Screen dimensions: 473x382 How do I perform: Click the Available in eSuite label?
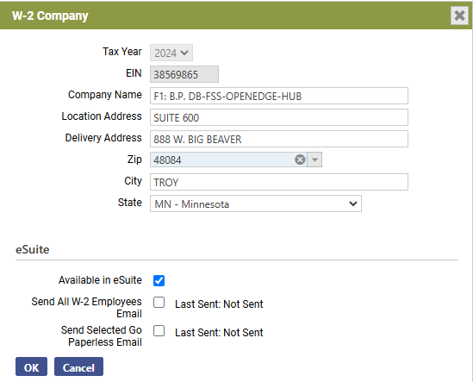[x=100, y=280]
